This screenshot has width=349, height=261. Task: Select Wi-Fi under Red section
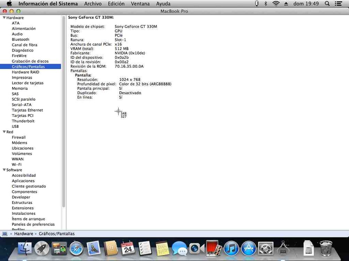[16, 165]
